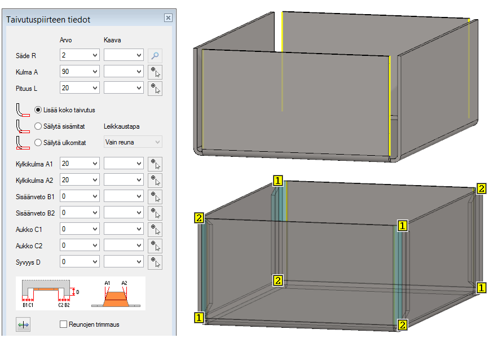Click the pick icon beside Kylkikulma A1
This screenshot has width=494, height=338.
(x=155, y=164)
